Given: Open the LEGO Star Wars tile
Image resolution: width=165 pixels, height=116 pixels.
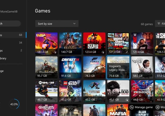Looking at the screenshot, I should (x=71, y=91).
